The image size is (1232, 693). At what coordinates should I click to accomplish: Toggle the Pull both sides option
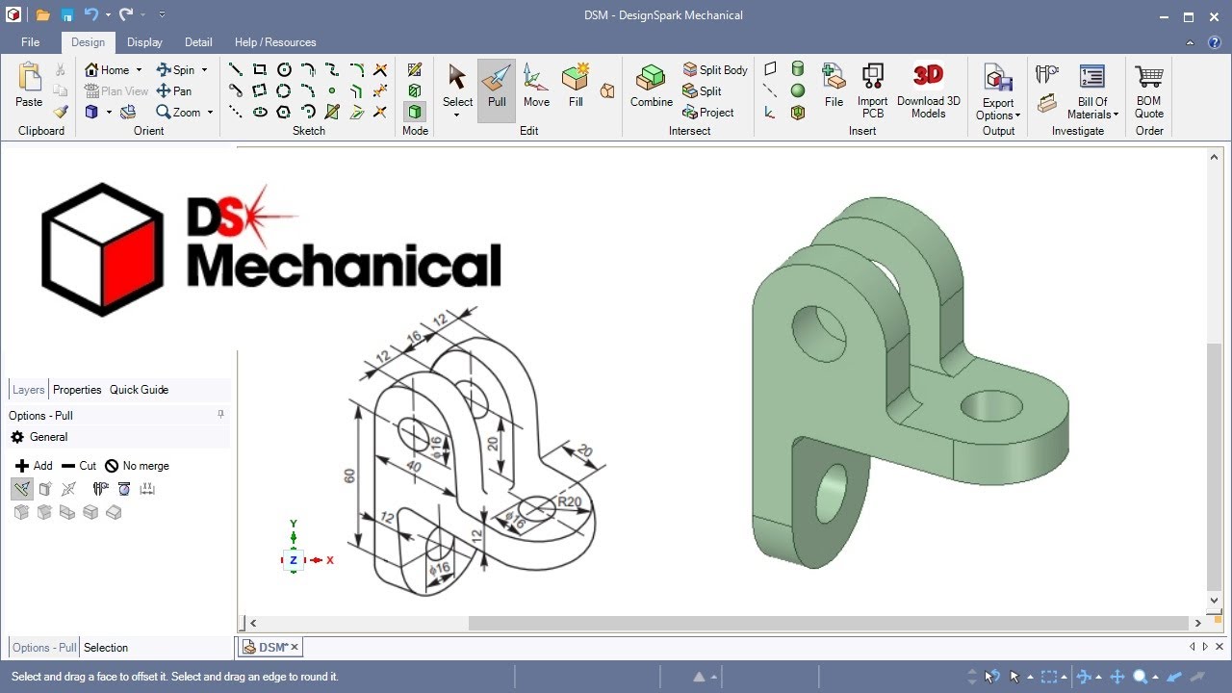tap(68, 489)
